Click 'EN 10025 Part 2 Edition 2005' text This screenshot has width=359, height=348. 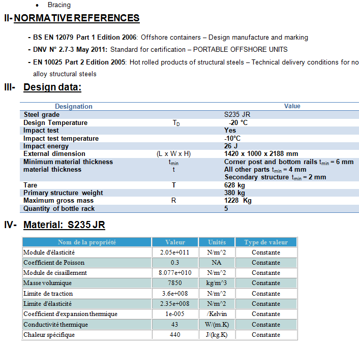[79, 62]
